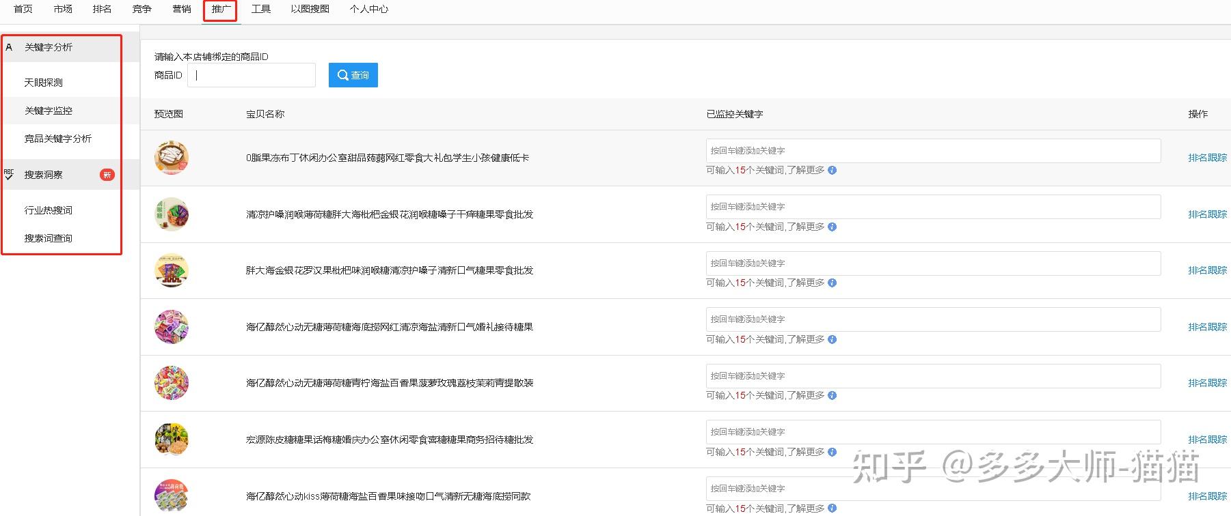Click the 新 badge next to 搜索洞察
The width and height of the screenshot is (1231, 516).
click(107, 175)
